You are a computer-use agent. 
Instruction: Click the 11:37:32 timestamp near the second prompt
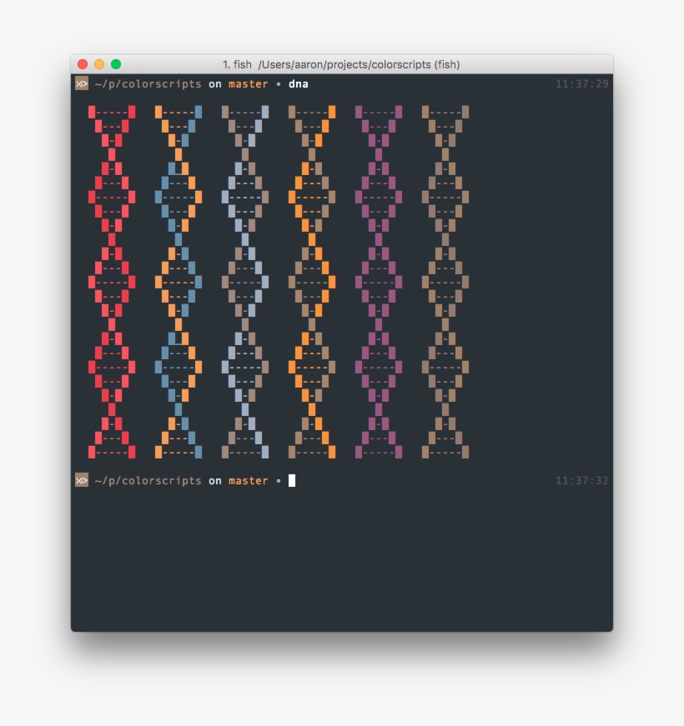(x=582, y=479)
